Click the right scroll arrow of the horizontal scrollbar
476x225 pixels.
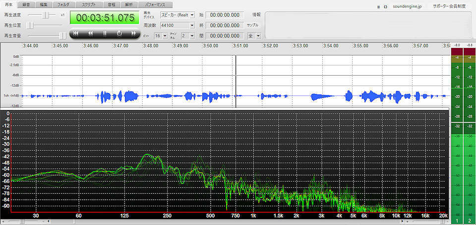tap(403, 222)
